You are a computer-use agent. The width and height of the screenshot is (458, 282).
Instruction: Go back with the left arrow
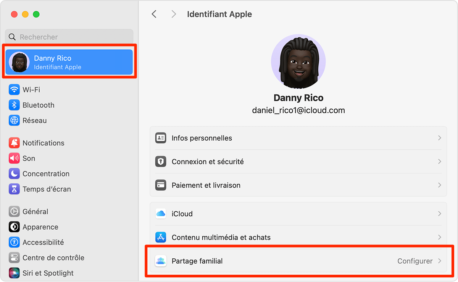pyautogui.click(x=154, y=14)
